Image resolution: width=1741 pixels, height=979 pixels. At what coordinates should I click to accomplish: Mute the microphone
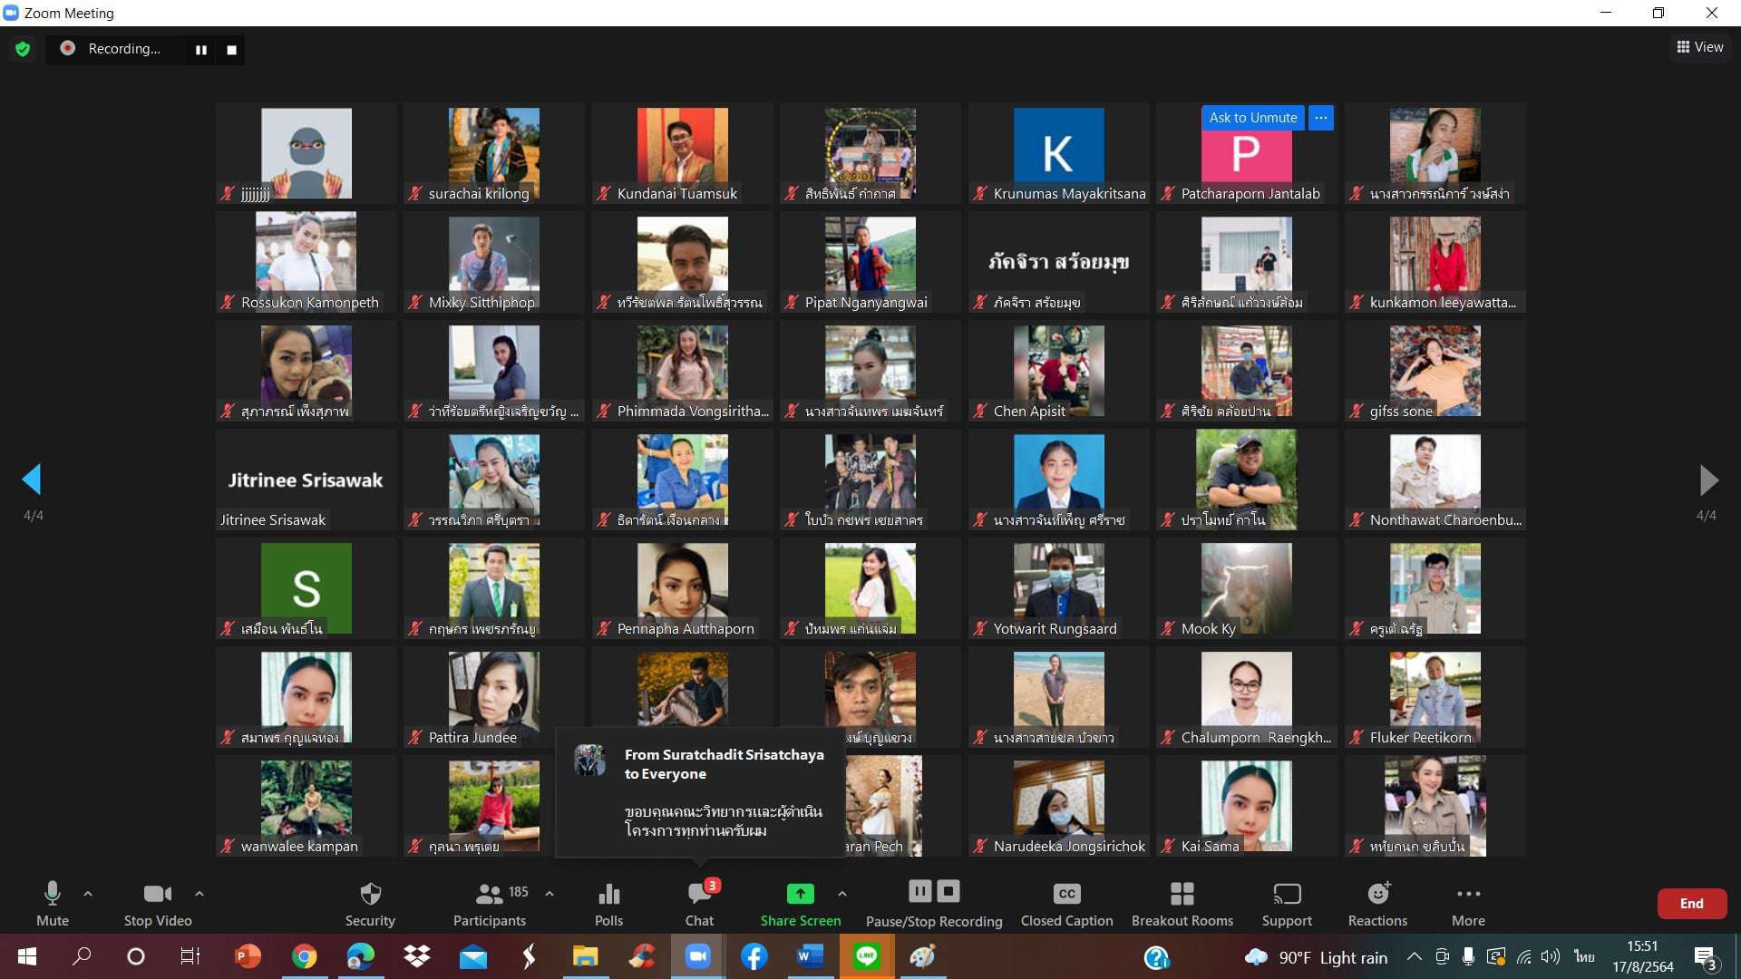tap(53, 904)
